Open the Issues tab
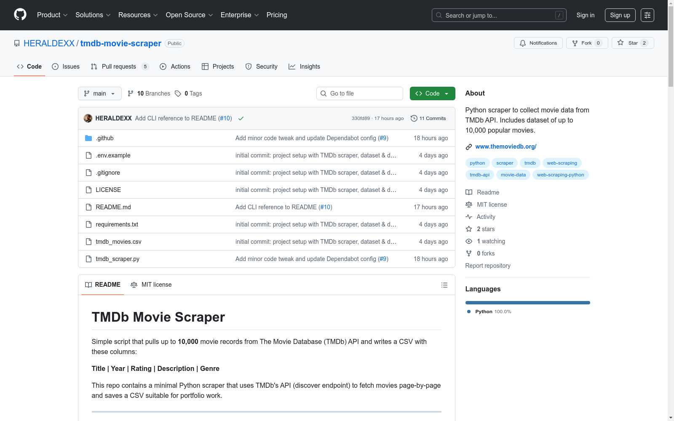Viewport: 674px width, 421px height. tap(66, 67)
